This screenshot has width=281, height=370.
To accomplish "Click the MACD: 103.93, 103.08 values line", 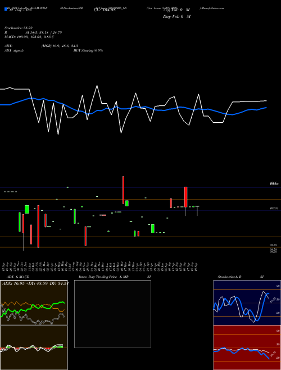I will [x=29, y=37].
